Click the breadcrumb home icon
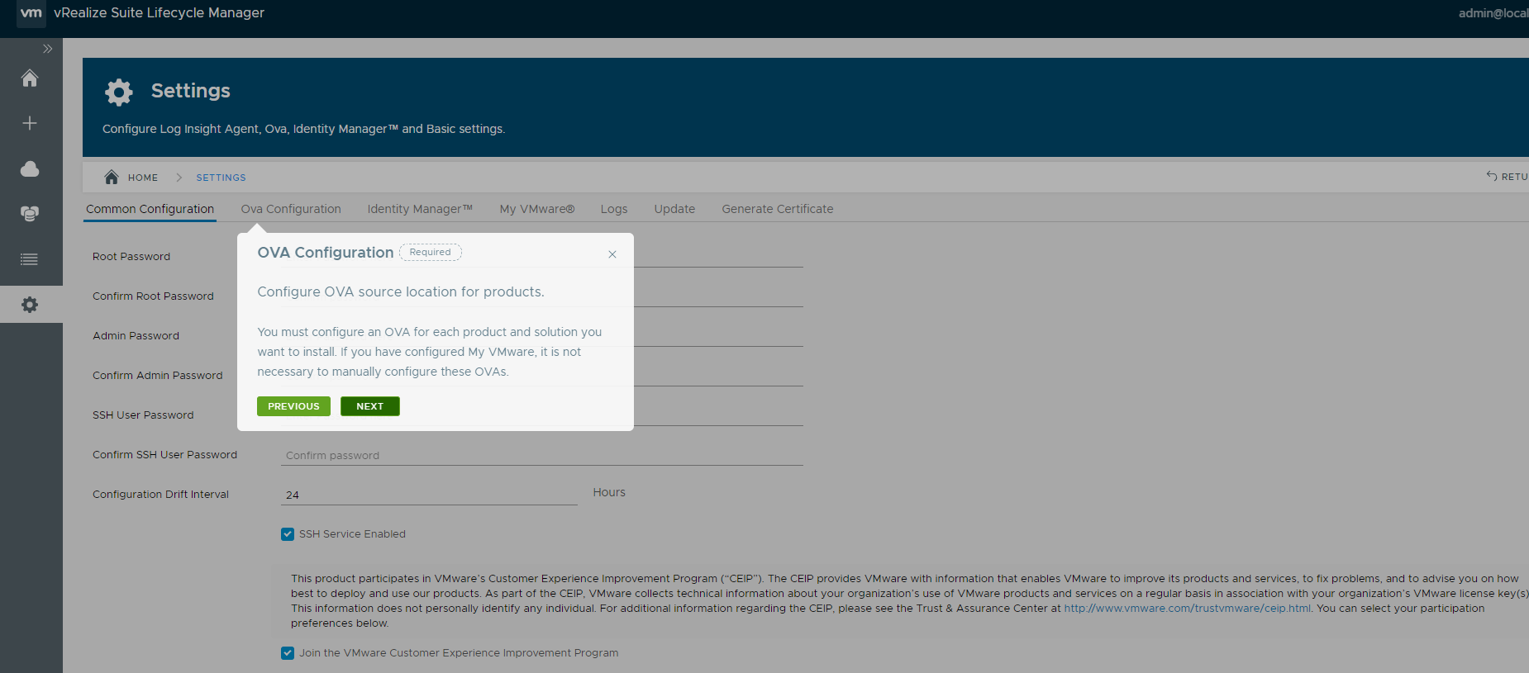The image size is (1529, 673). [112, 177]
